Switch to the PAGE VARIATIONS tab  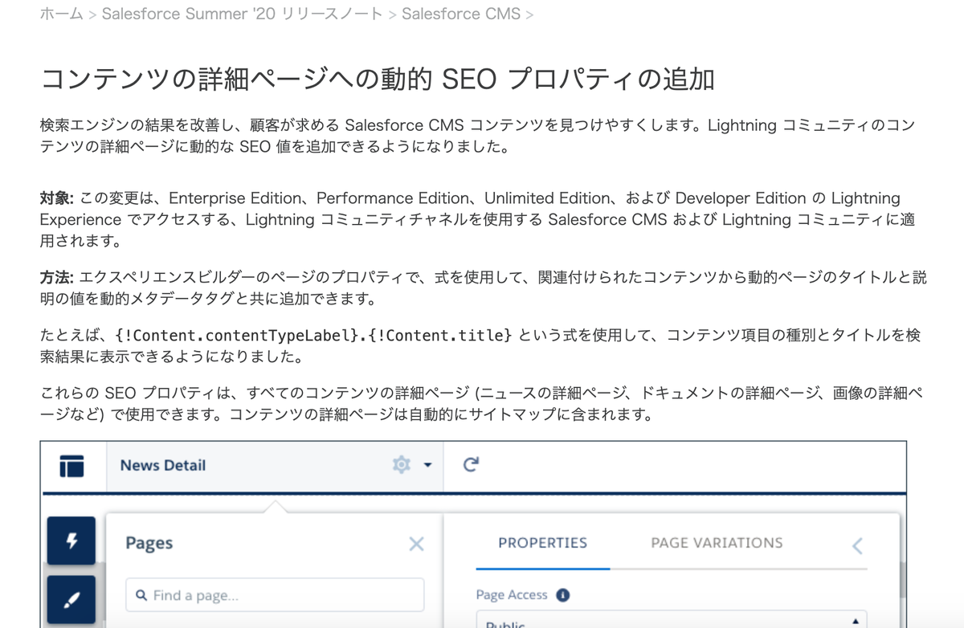717,543
